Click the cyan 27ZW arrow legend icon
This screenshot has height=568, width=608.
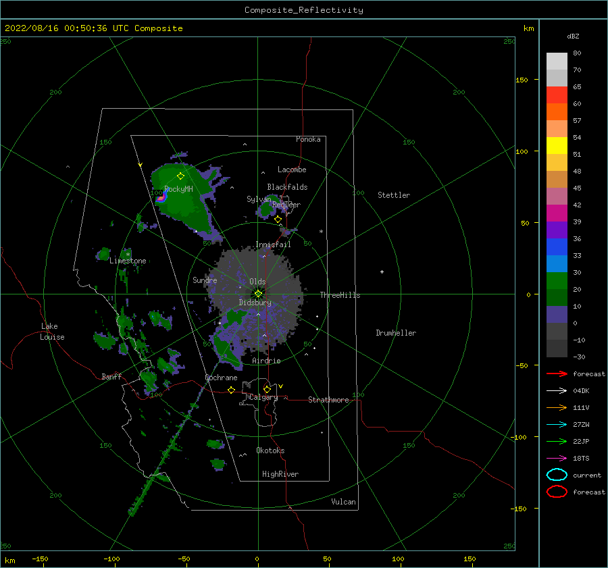coord(557,425)
